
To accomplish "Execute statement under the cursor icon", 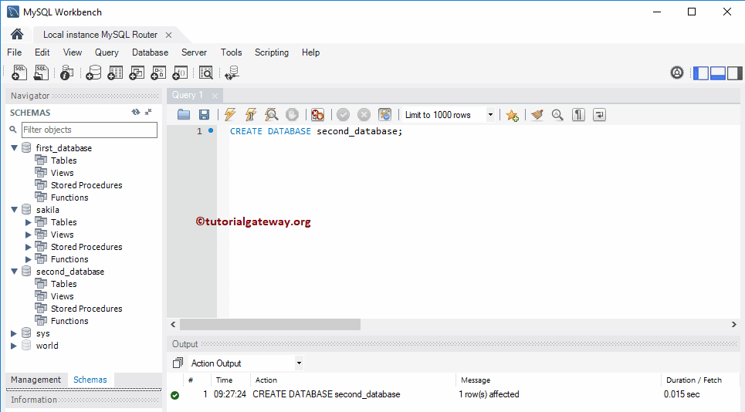I will (251, 114).
